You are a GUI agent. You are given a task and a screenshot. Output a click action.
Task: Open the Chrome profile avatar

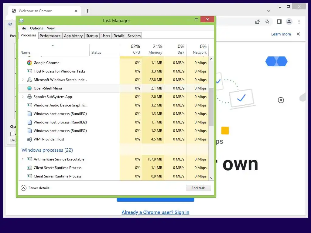coord(289,22)
